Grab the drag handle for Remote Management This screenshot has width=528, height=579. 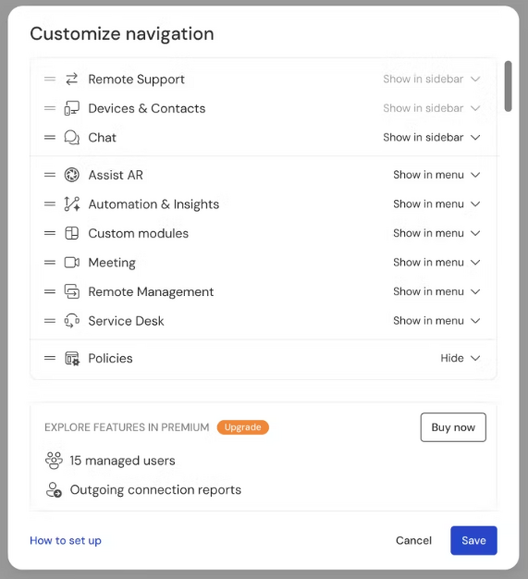pos(50,291)
